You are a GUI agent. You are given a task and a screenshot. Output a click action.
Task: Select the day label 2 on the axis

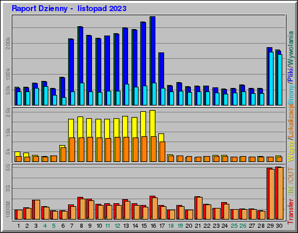tap(27, 226)
